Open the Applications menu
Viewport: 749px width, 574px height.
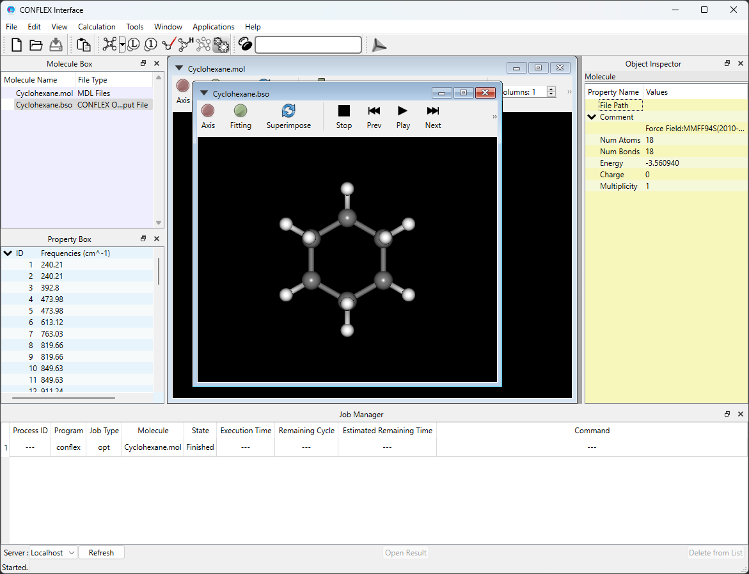tap(213, 27)
